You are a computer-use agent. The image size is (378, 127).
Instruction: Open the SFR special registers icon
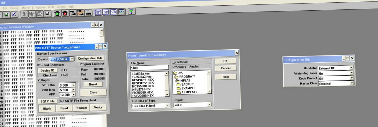click(x=113, y=12)
